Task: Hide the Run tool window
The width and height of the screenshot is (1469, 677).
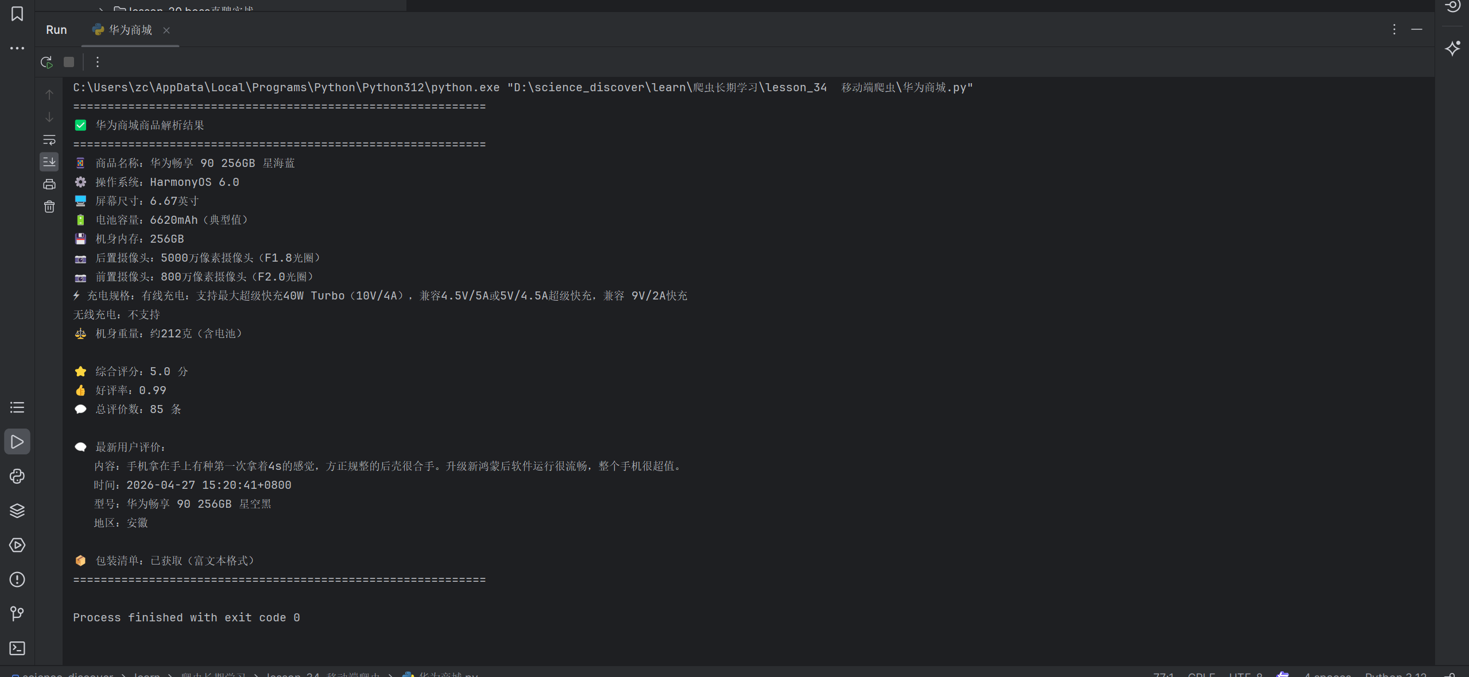Action: (x=1417, y=29)
